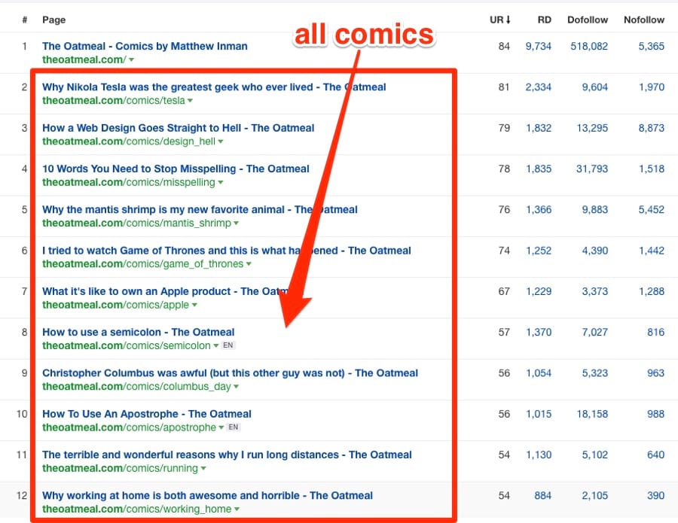This screenshot has width=678, height=523.
Task: Expand dropdown caret next to theoatmeal.com/comics/tesla
Action: coord(191,101)
